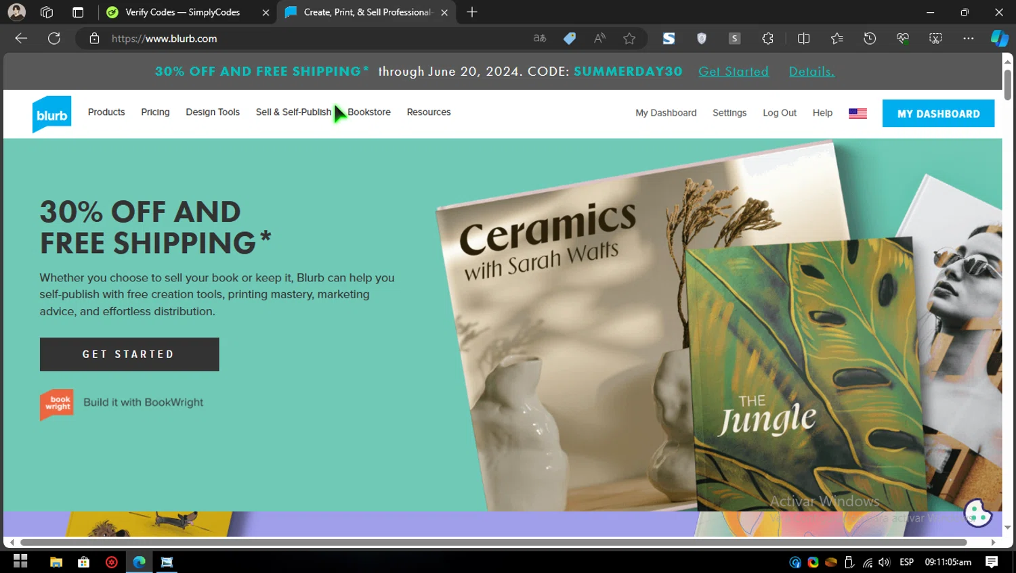Click the Edge taskbar icon
Screen dimensions: 1016x573
tap(139, 561)
